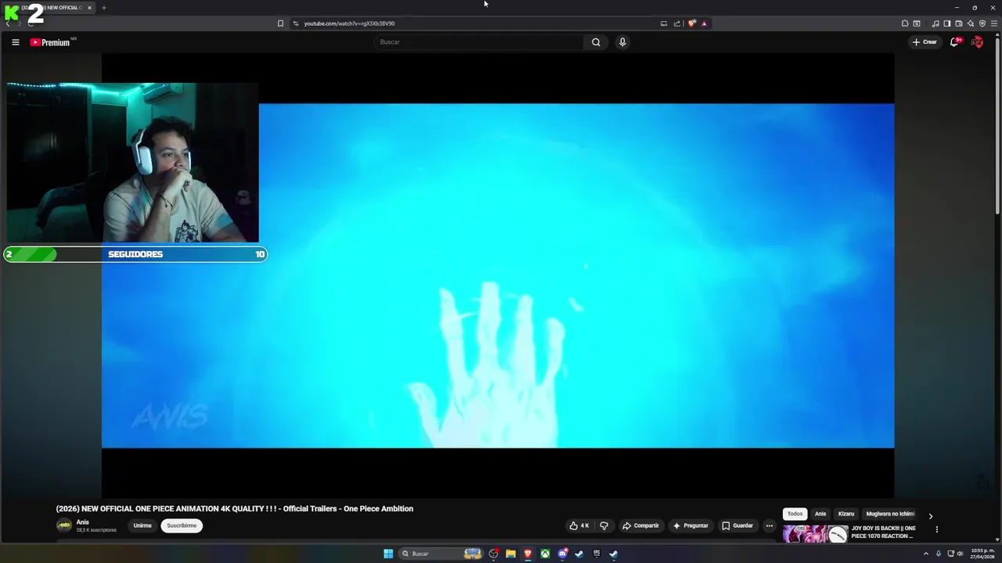Open JOY BOY IS BACK video thumbnail
Viewport: 1002px width, 563px height.
816,533
